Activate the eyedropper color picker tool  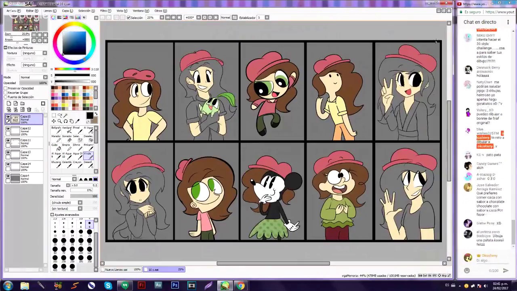coord(77,121)
